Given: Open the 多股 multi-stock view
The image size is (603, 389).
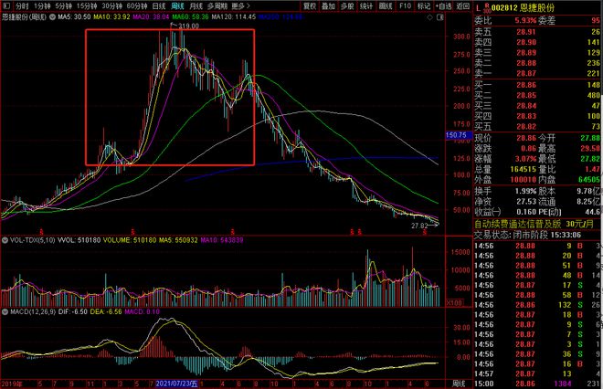Looking at the screenshot, I should point(347,6).
